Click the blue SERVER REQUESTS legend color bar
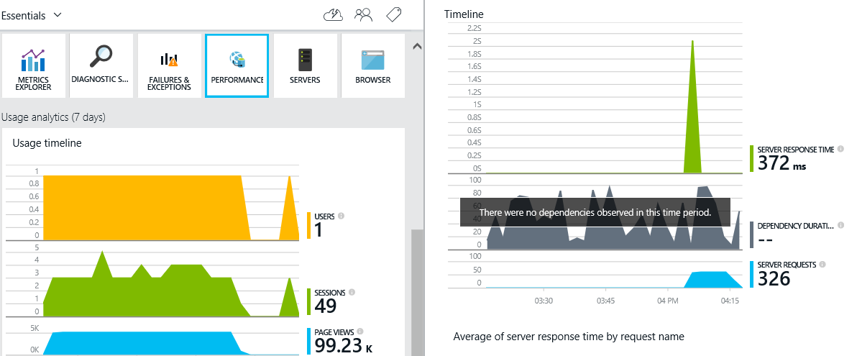This screenshot has width=857, height=356. click(751, 274)
